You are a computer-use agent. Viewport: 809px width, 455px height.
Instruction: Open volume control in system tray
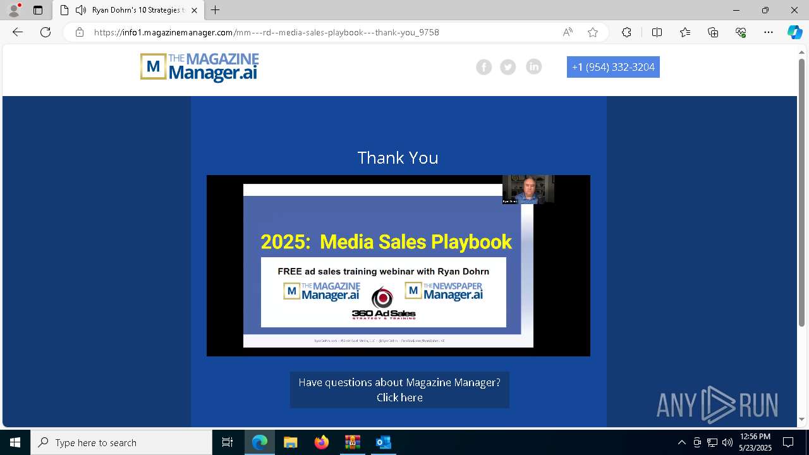[x=727, y=442]
